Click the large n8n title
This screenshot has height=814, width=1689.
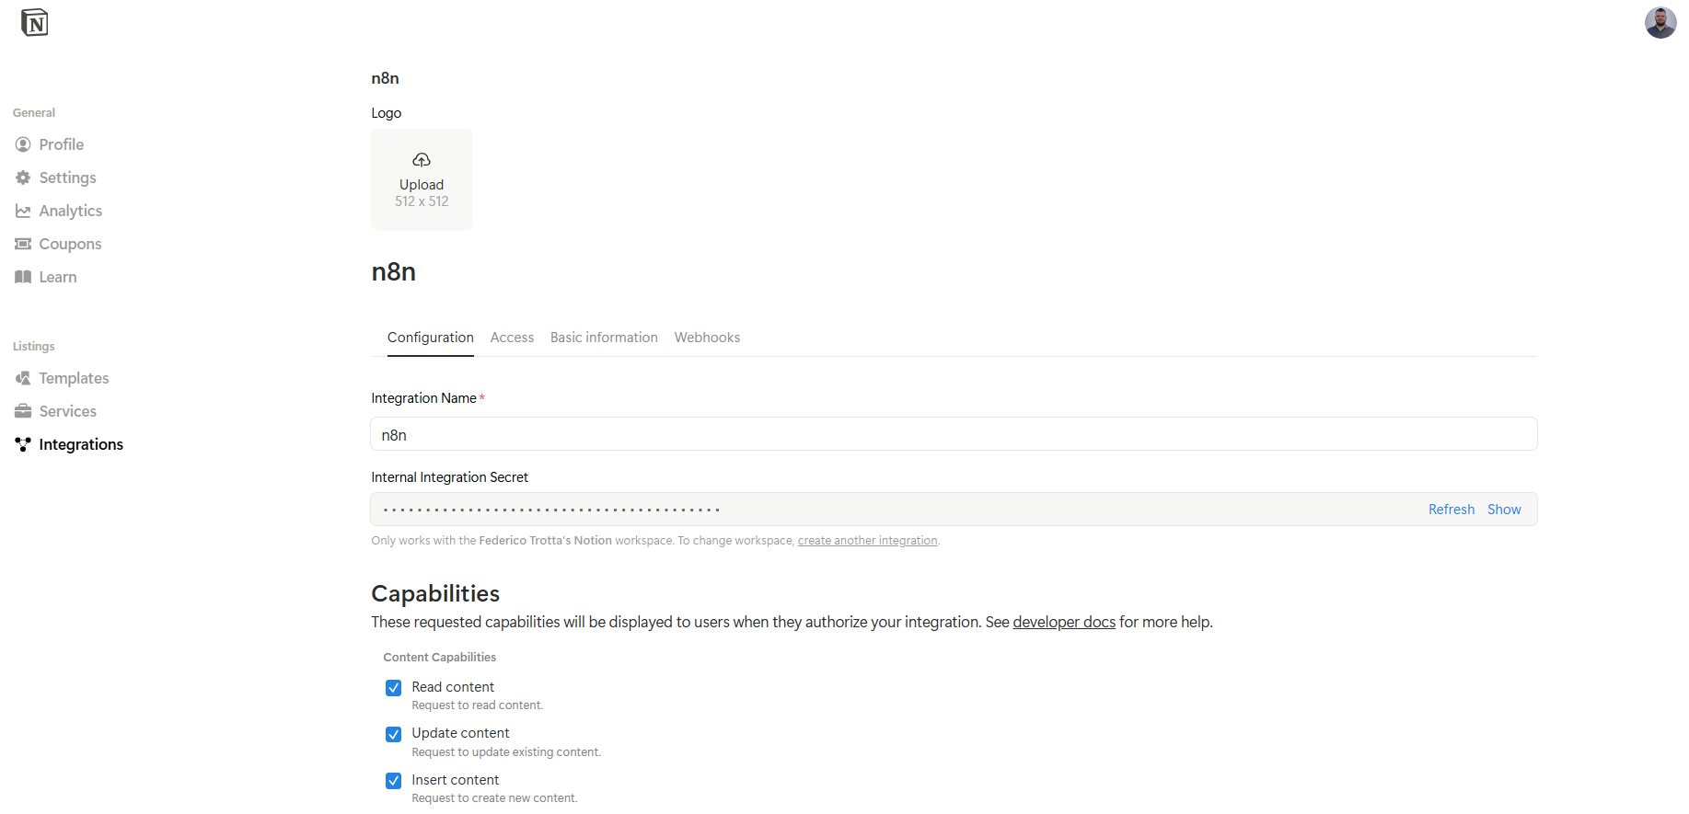[x=394, y=272]
